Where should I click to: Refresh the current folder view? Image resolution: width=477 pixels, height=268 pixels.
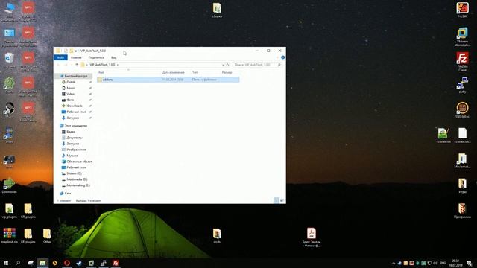(227, 65)
